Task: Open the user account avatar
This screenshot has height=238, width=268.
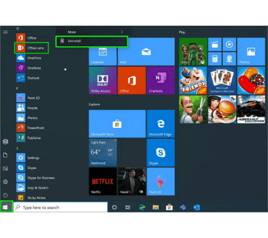Action: tap(6, 142)
